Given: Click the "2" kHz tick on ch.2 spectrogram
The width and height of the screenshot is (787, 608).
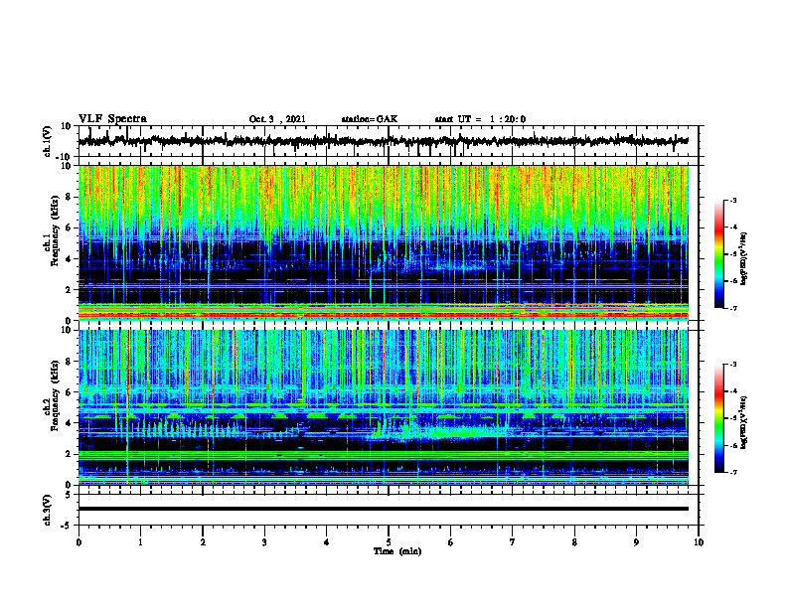Looking at the screenshot, I should point(69,454).
